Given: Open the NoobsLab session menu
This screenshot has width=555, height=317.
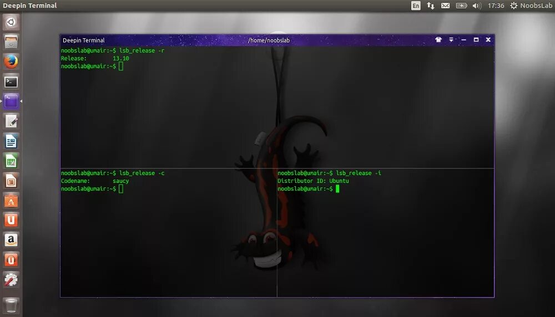Looking at the screenshot, I should point(531,6).
